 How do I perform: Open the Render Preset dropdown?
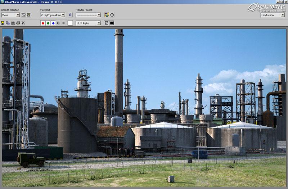point(99,15)
